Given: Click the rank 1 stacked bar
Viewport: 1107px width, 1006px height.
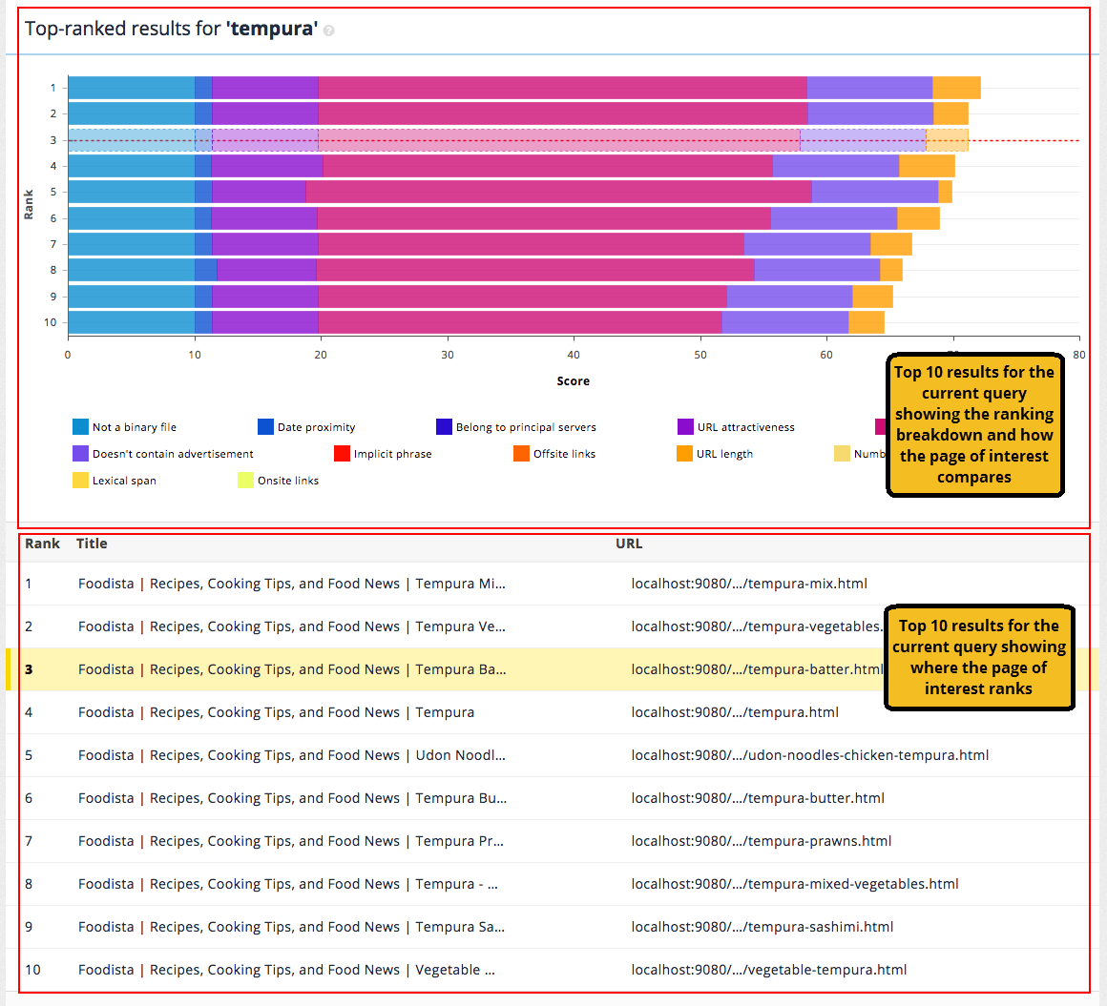Looking at the screenshot, I should pos(477,86).
